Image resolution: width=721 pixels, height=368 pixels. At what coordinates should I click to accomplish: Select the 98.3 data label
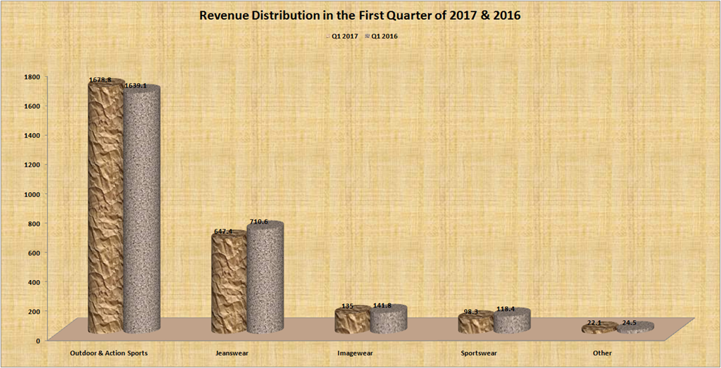pos(471,312)
